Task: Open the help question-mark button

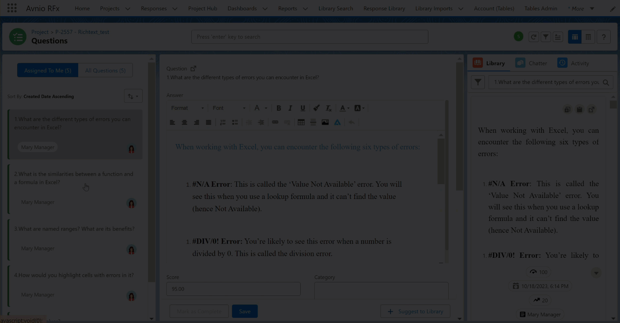Action: [x=604, y=37]
